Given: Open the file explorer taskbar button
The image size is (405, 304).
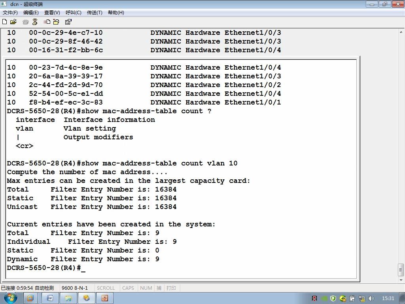Looking at the screenshot, I should click(x=68, y=298).
